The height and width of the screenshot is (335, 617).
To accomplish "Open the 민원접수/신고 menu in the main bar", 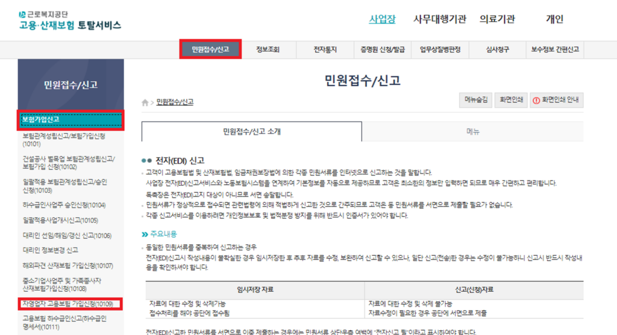I will click(211, 49).
